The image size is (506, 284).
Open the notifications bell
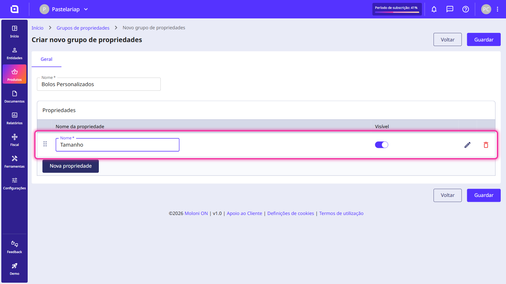434,9
